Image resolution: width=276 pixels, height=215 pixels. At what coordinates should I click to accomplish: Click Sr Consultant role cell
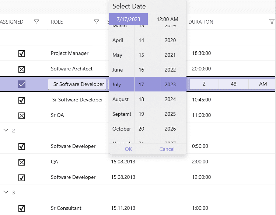[x=66, y=208]
